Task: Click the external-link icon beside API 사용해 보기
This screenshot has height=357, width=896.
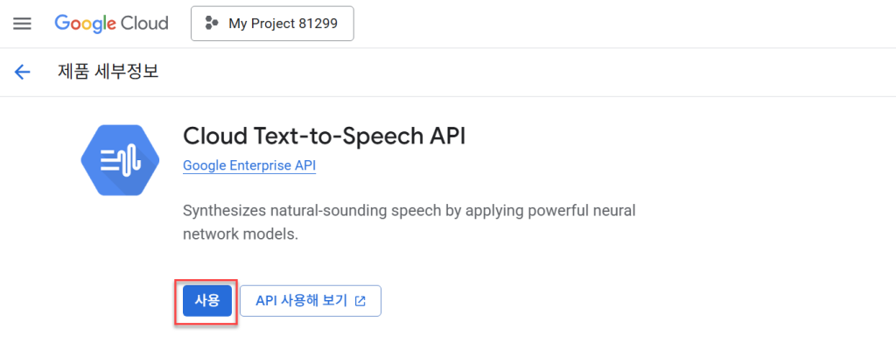Action: (360, 301)
